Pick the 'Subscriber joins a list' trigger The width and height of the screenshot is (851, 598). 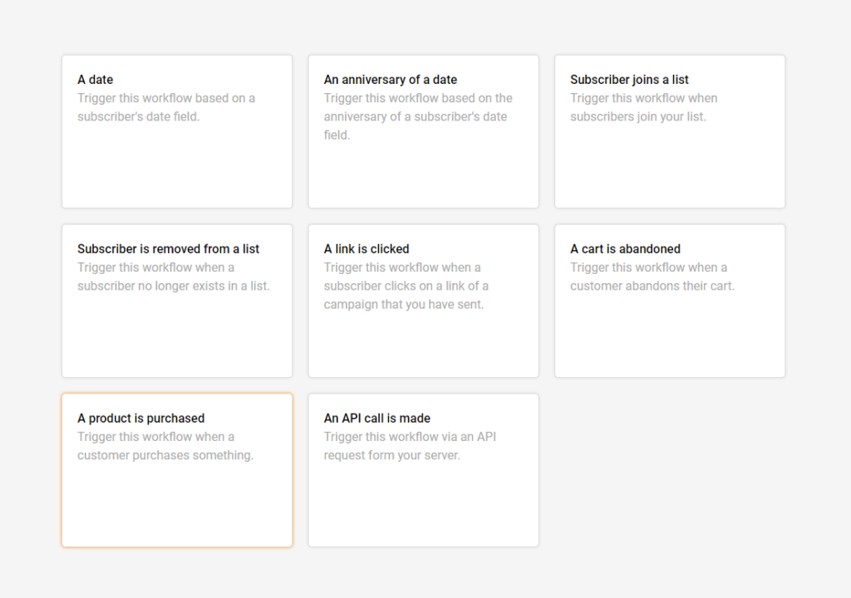(x=670, y=131)
